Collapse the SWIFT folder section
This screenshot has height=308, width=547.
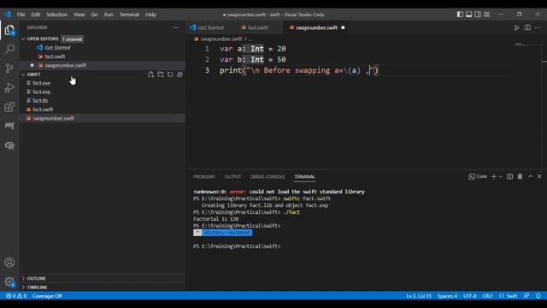33,74
